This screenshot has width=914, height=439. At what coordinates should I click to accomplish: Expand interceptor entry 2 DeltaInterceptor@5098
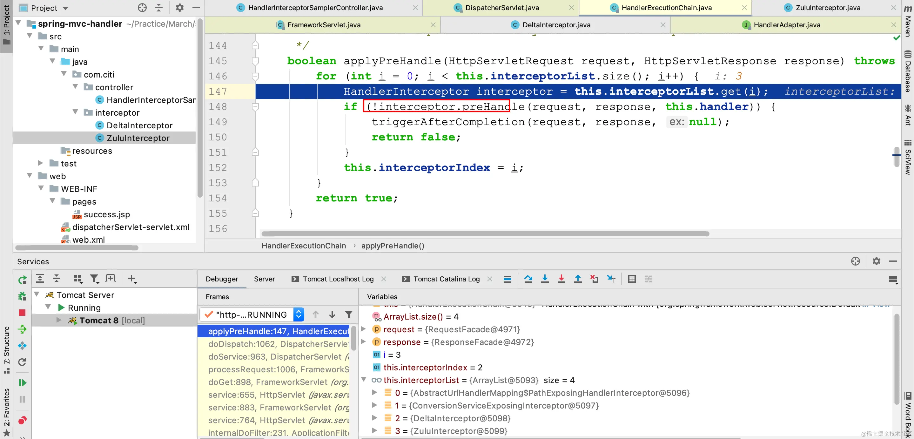coord(374,418)
